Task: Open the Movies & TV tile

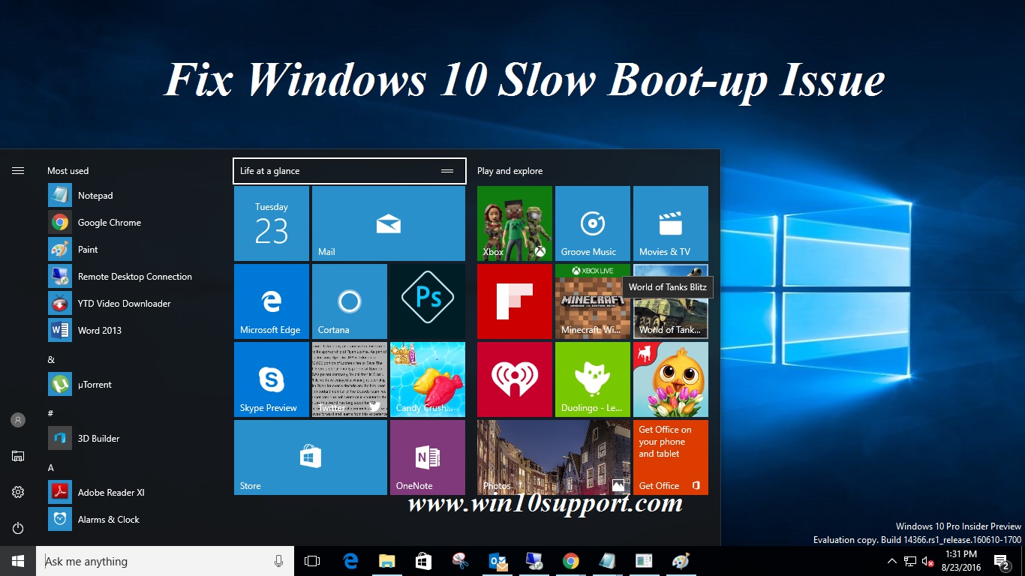Action: coord(671,223)
